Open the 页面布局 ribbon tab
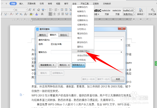Image resolution: width=157 pixels, height=108 pixels. coord(31,4)
